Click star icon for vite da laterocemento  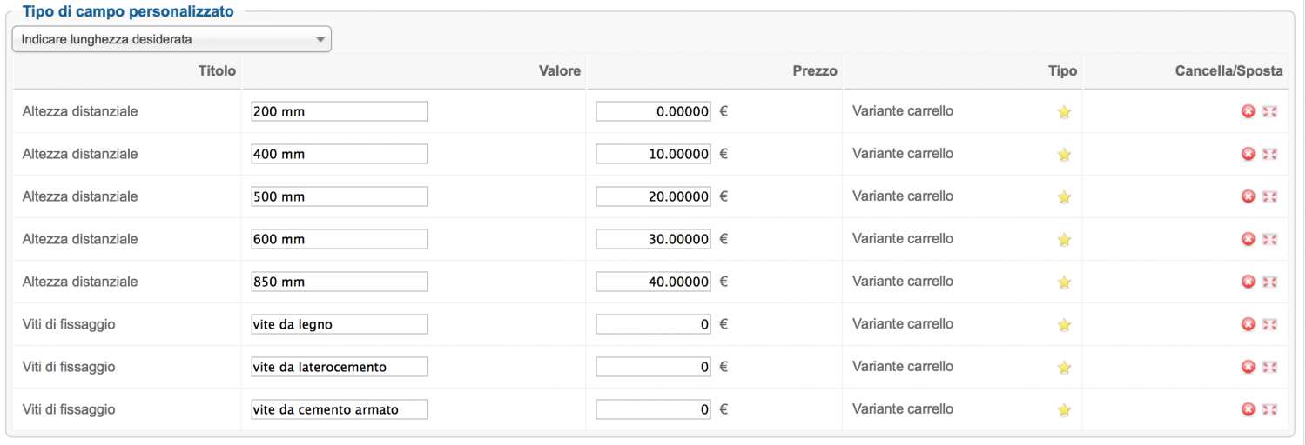point(1064,367)
